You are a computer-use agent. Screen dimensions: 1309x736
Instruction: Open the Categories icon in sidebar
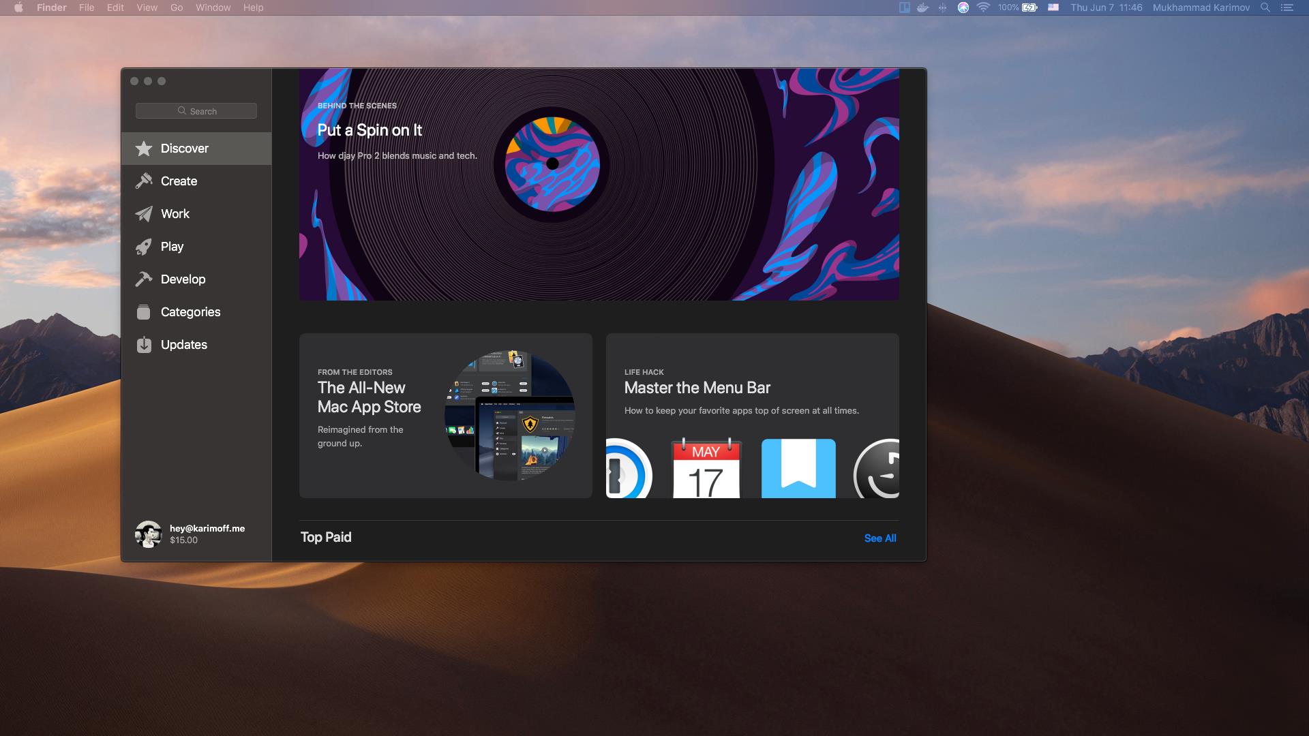pyautogui.click(x=143, y=312)
